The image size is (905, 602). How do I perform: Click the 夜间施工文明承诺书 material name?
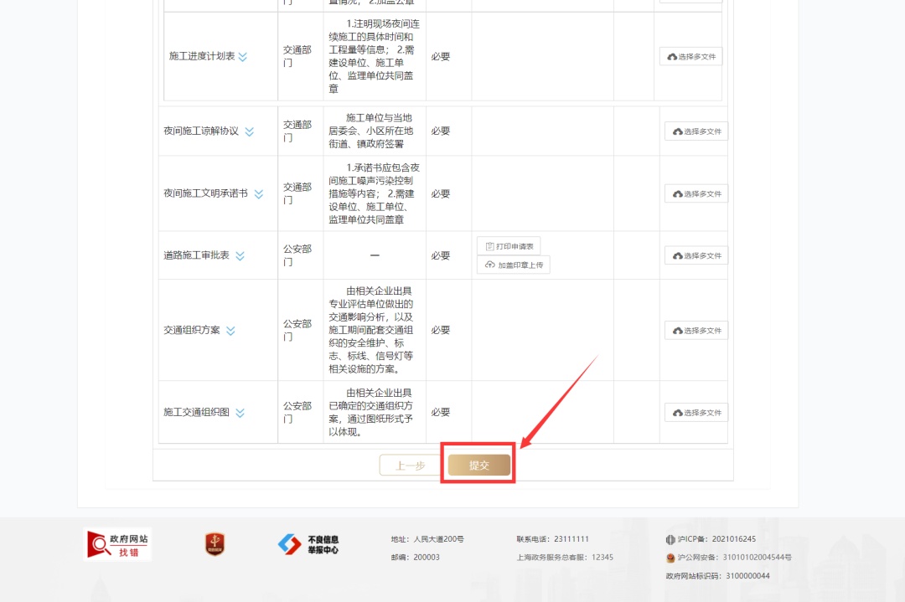point(205,193)
